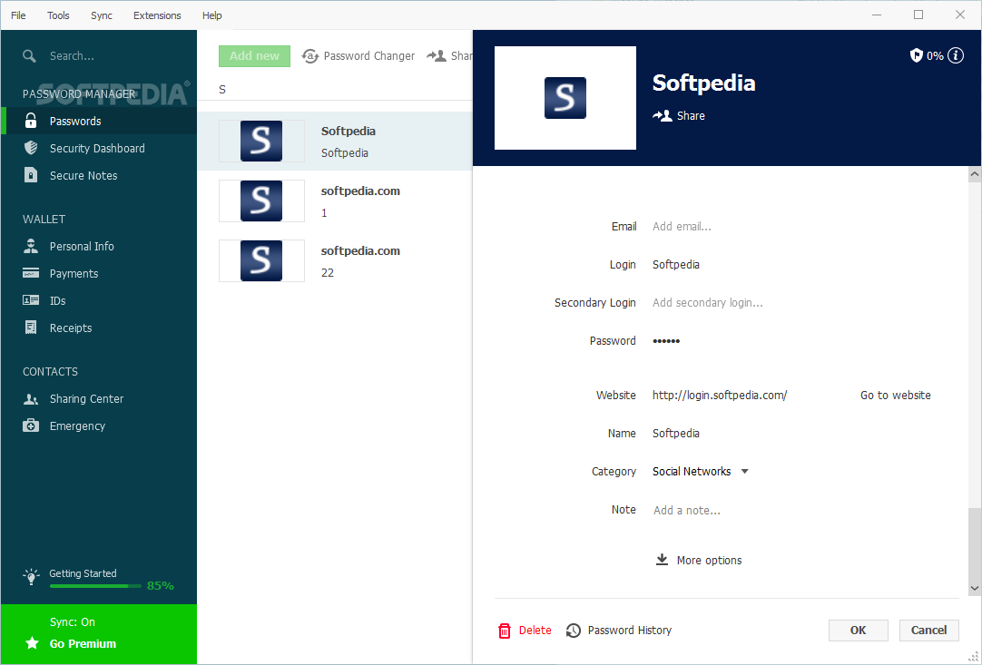Image resolution: width=982 pixels, height=665 pixels.
Task: Open the Password History link
Action: tap(630, 631)
